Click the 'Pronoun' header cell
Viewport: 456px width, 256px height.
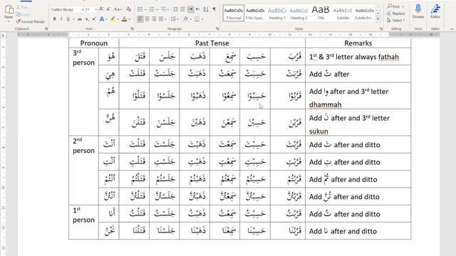click(94, 43)
